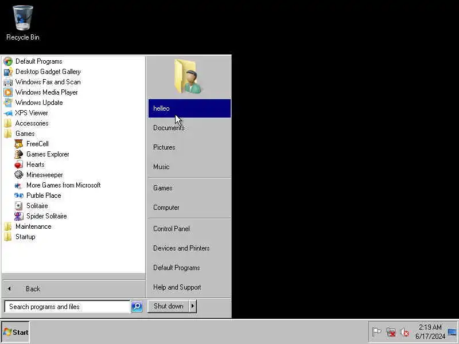Open Games in the right pane
Screen dimensions: 459x344
point(189,188)
